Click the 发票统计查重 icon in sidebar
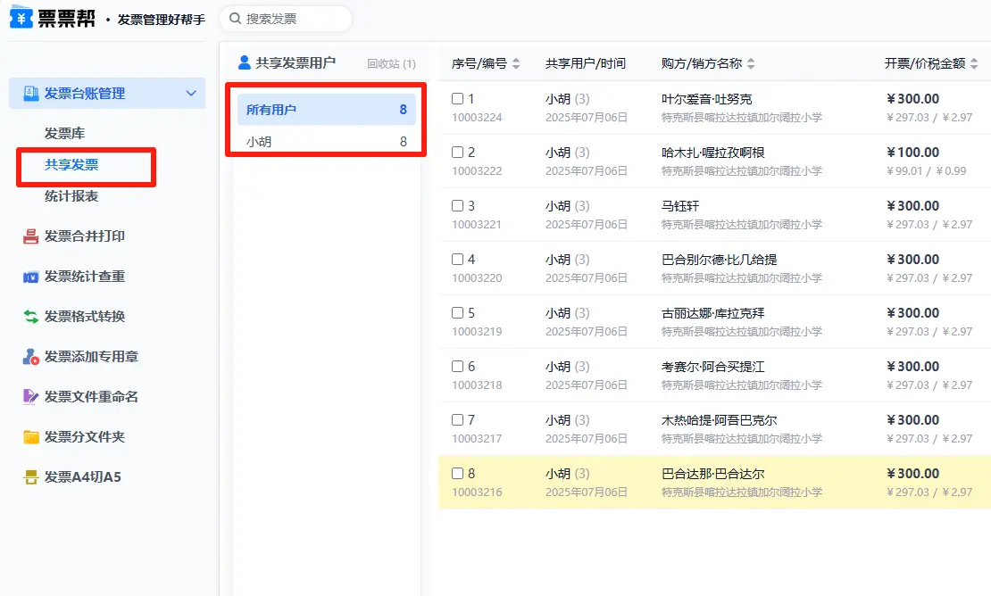The width and height of the screenshot is (991, 596). tap(30, 277)
